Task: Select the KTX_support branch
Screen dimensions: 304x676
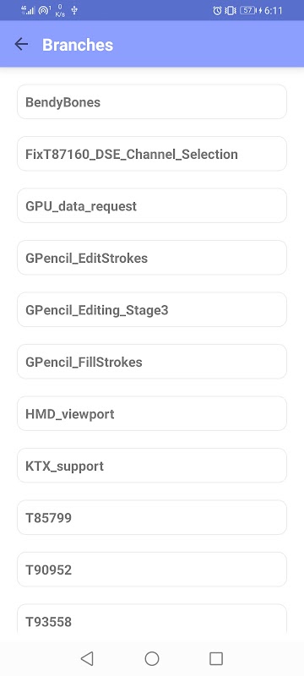Action: click(x=152, y=466)
